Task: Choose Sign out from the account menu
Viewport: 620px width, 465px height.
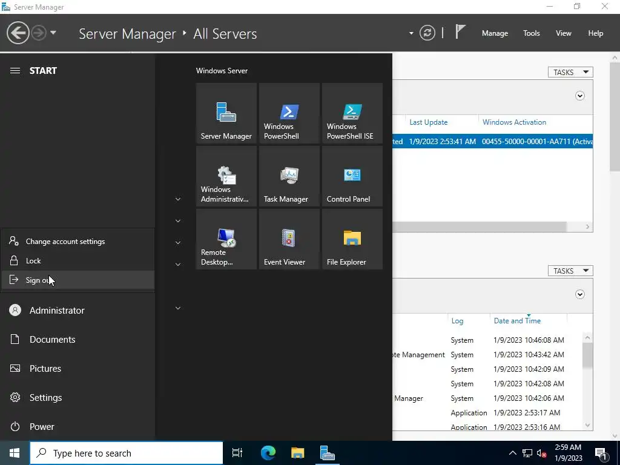Action: (77, 280)
